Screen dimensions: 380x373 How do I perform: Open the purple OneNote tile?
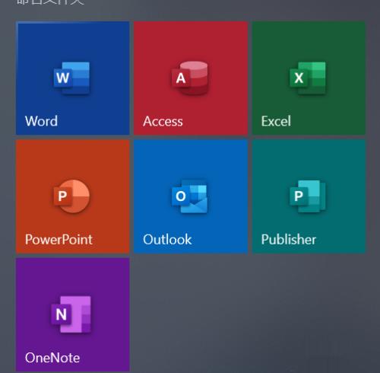click(73, 314)
